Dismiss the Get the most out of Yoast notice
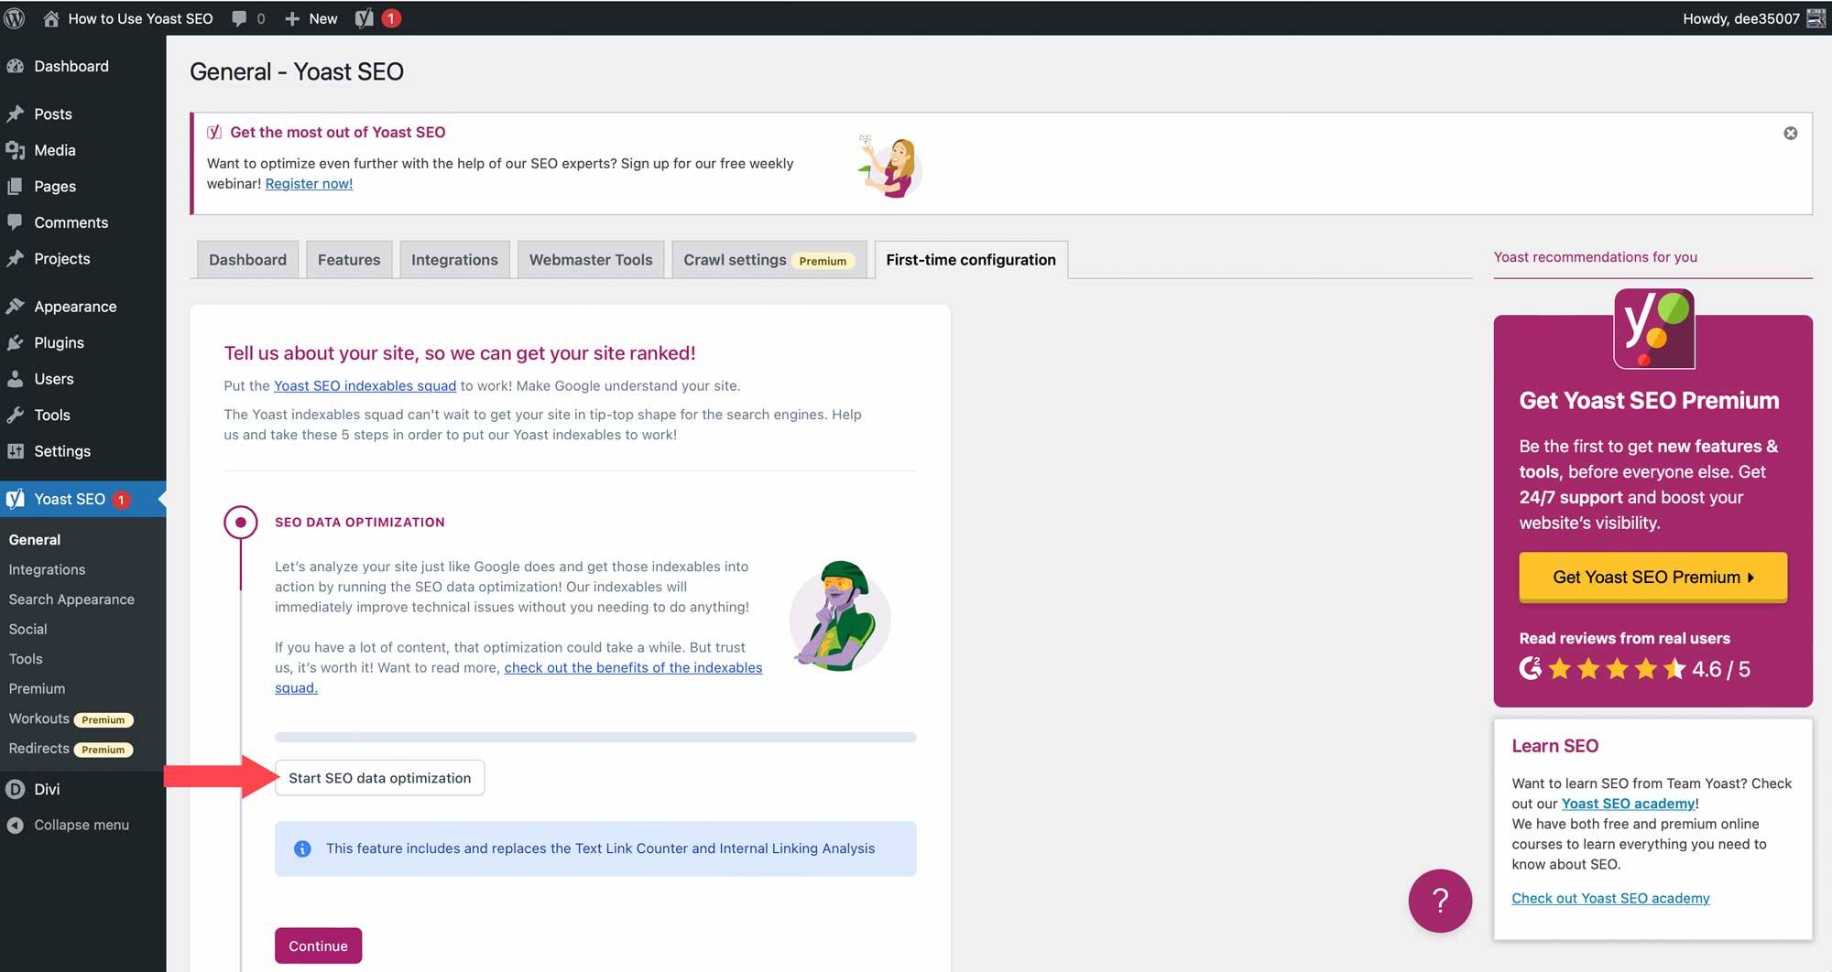Screen dimensions: 1832x972 (1791, 133)
